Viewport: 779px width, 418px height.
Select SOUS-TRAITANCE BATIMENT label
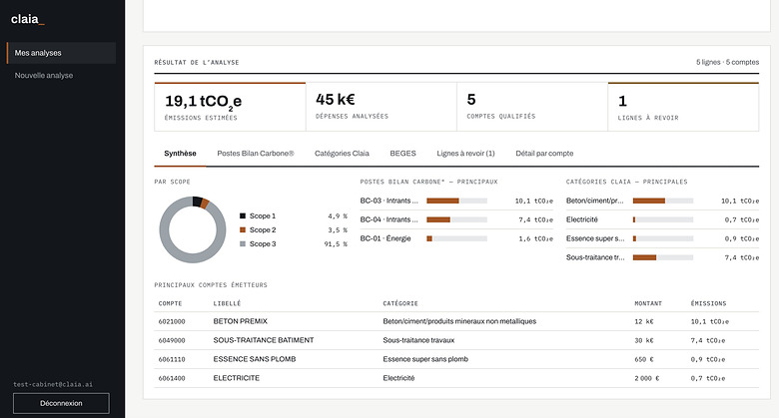tap(264, 340)
